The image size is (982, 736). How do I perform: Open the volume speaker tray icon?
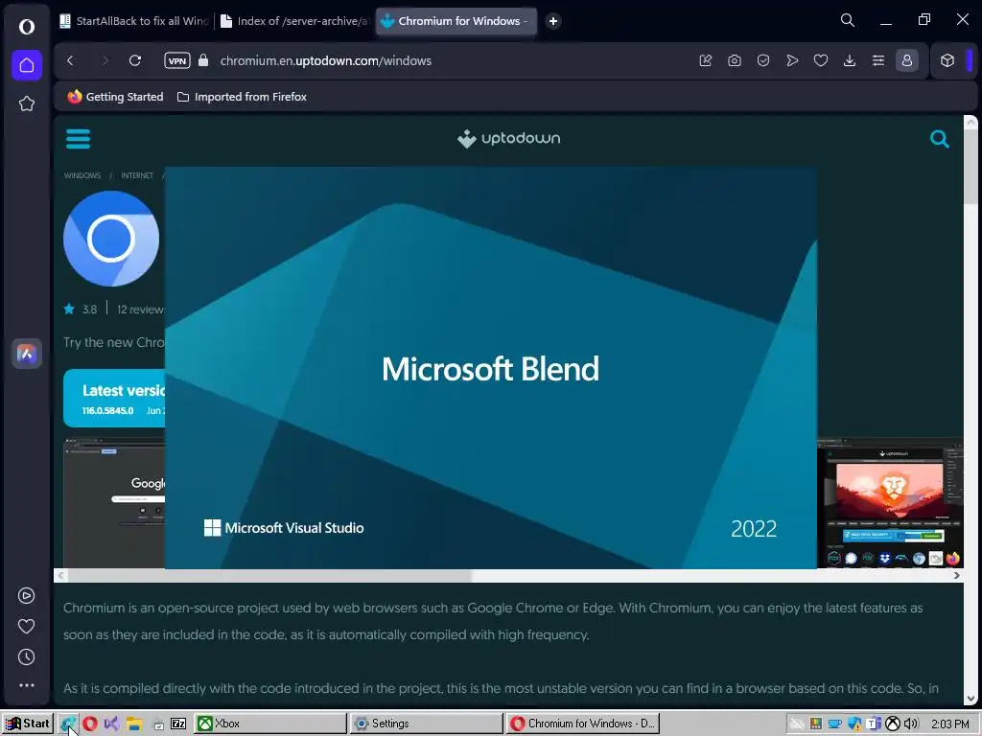(x=911, y=724)
